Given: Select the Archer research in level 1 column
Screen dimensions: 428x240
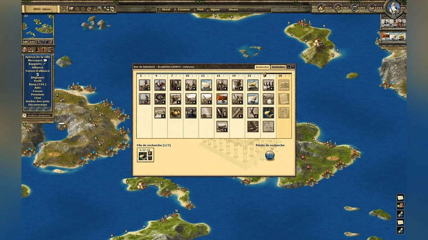Looking at the screenshot, I should pyautogui.click(x=144, y=99).
